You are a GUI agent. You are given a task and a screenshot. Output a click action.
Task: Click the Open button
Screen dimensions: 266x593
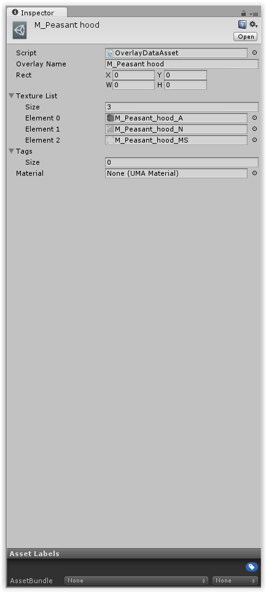click(x=246, y=37)
